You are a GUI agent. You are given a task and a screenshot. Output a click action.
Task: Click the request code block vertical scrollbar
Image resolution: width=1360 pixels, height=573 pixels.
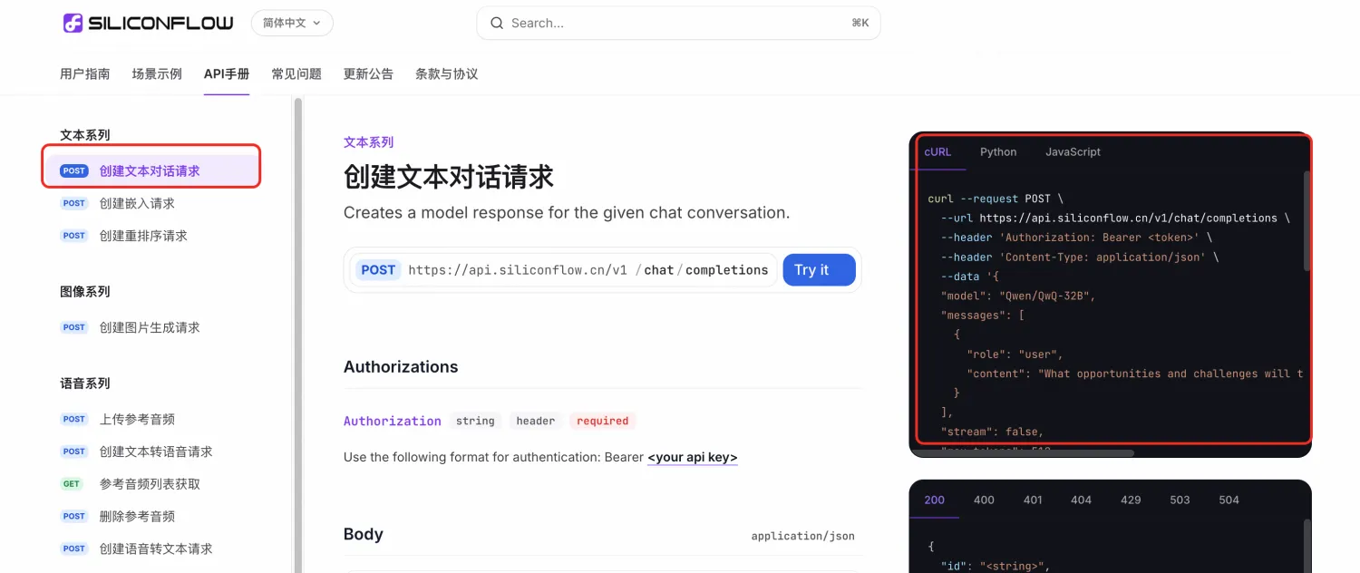(1307, 220)
